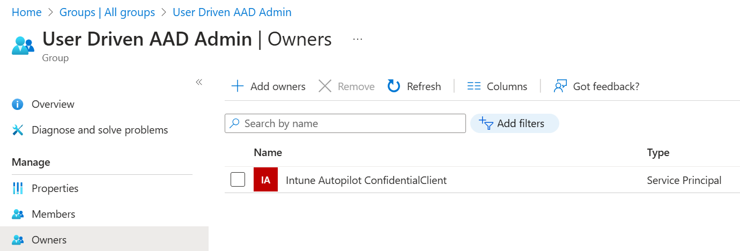Open the Intune Autopilot ConfidentialClient owner
Viewport: 740px width, 251px height.
pos(366,180)
